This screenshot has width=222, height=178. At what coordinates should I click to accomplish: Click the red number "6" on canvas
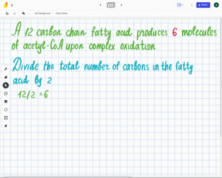coord(174,32)
